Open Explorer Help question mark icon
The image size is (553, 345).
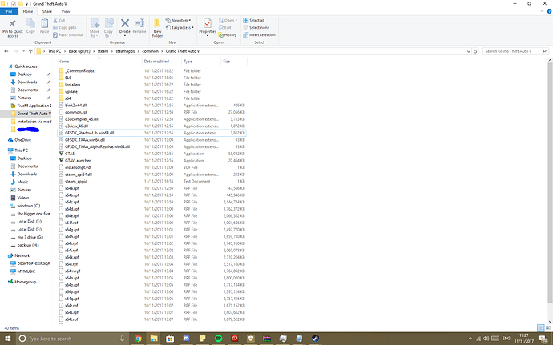point(549,11)
